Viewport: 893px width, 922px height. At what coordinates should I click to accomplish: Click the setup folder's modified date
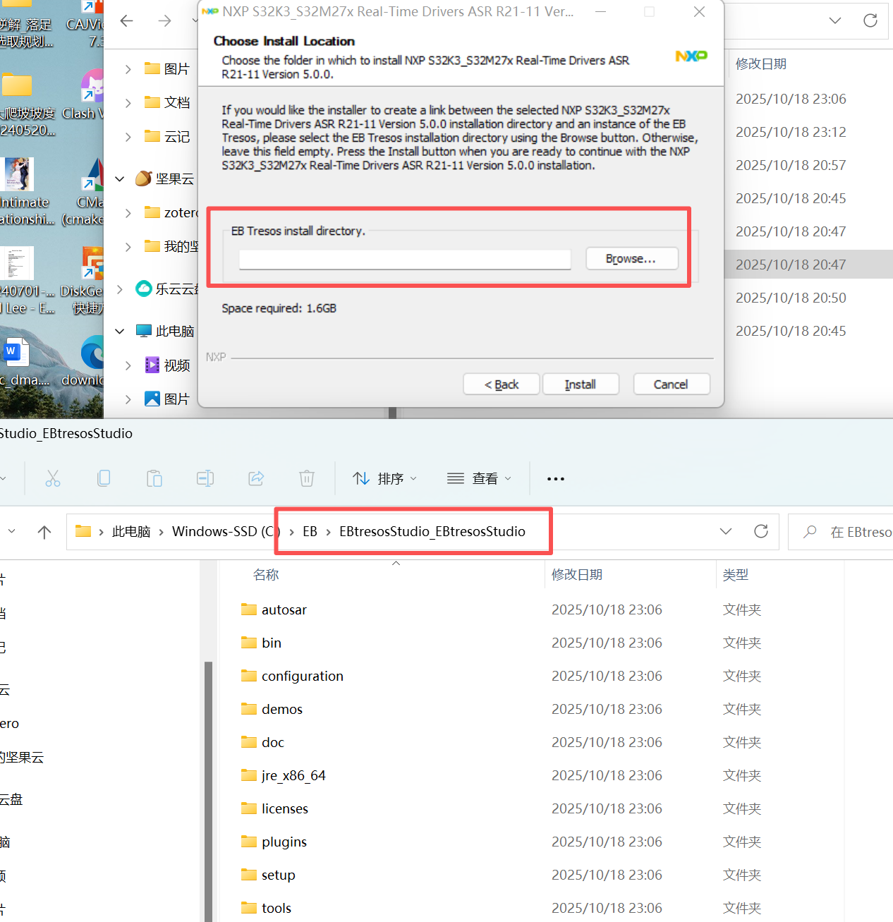coord(607,875)
